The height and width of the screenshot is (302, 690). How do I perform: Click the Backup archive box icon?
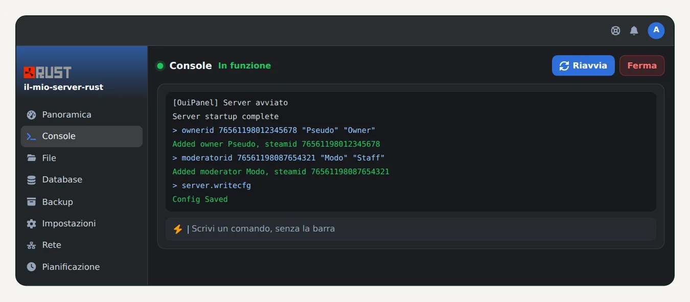pyautogui.click(x=32, y=201)
